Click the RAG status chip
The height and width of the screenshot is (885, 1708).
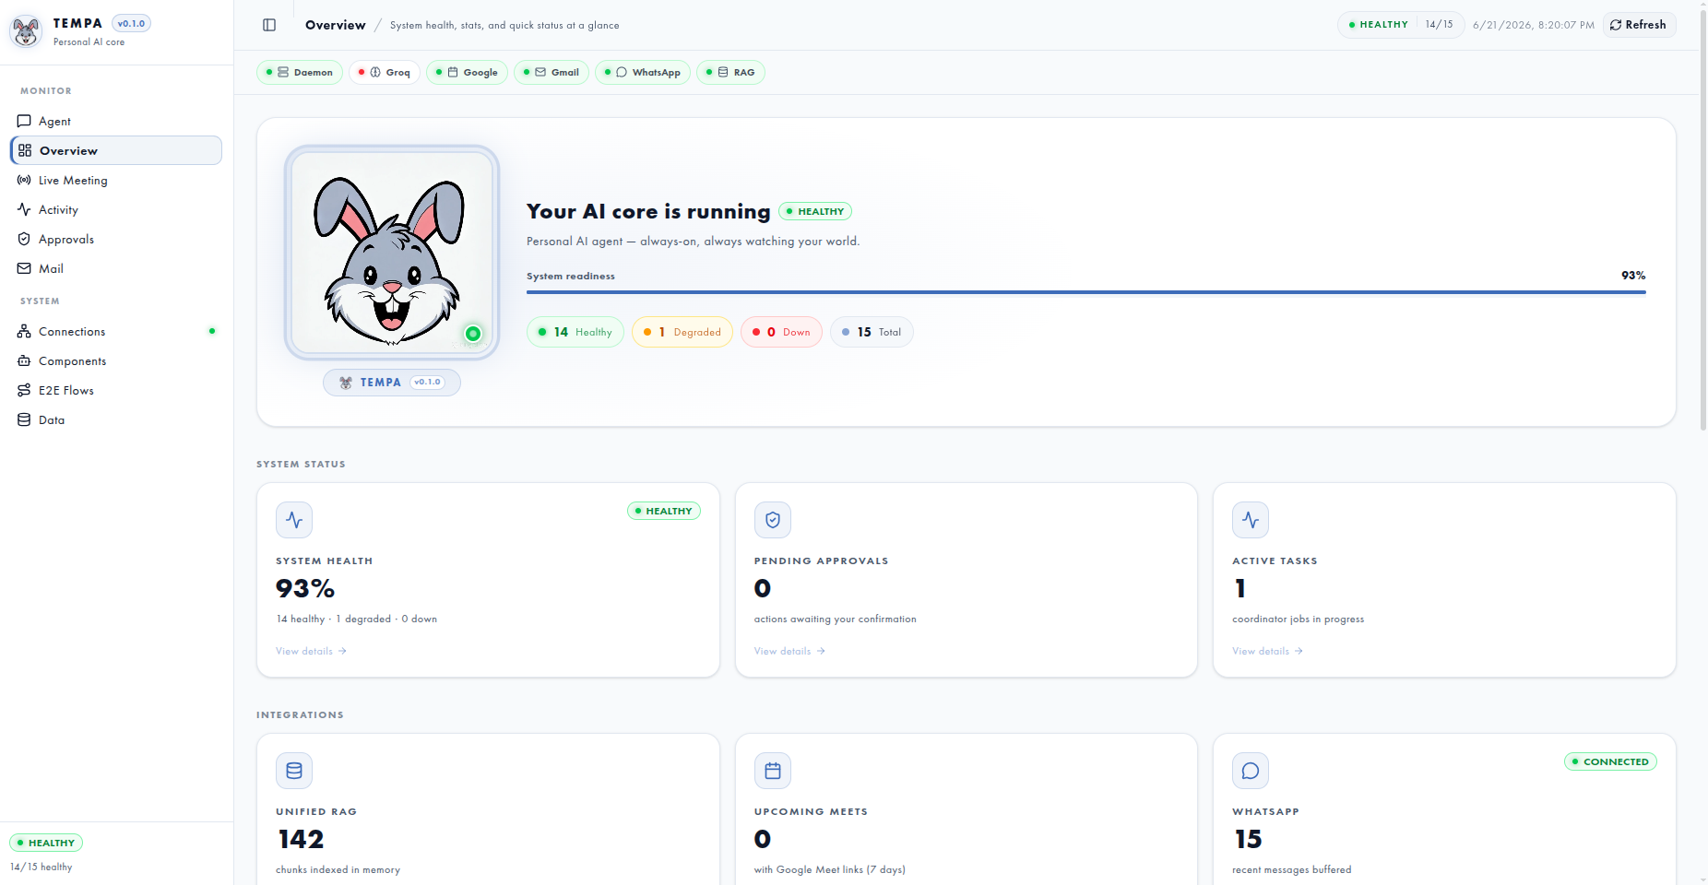pyautogui.click(x=730, y=72)
